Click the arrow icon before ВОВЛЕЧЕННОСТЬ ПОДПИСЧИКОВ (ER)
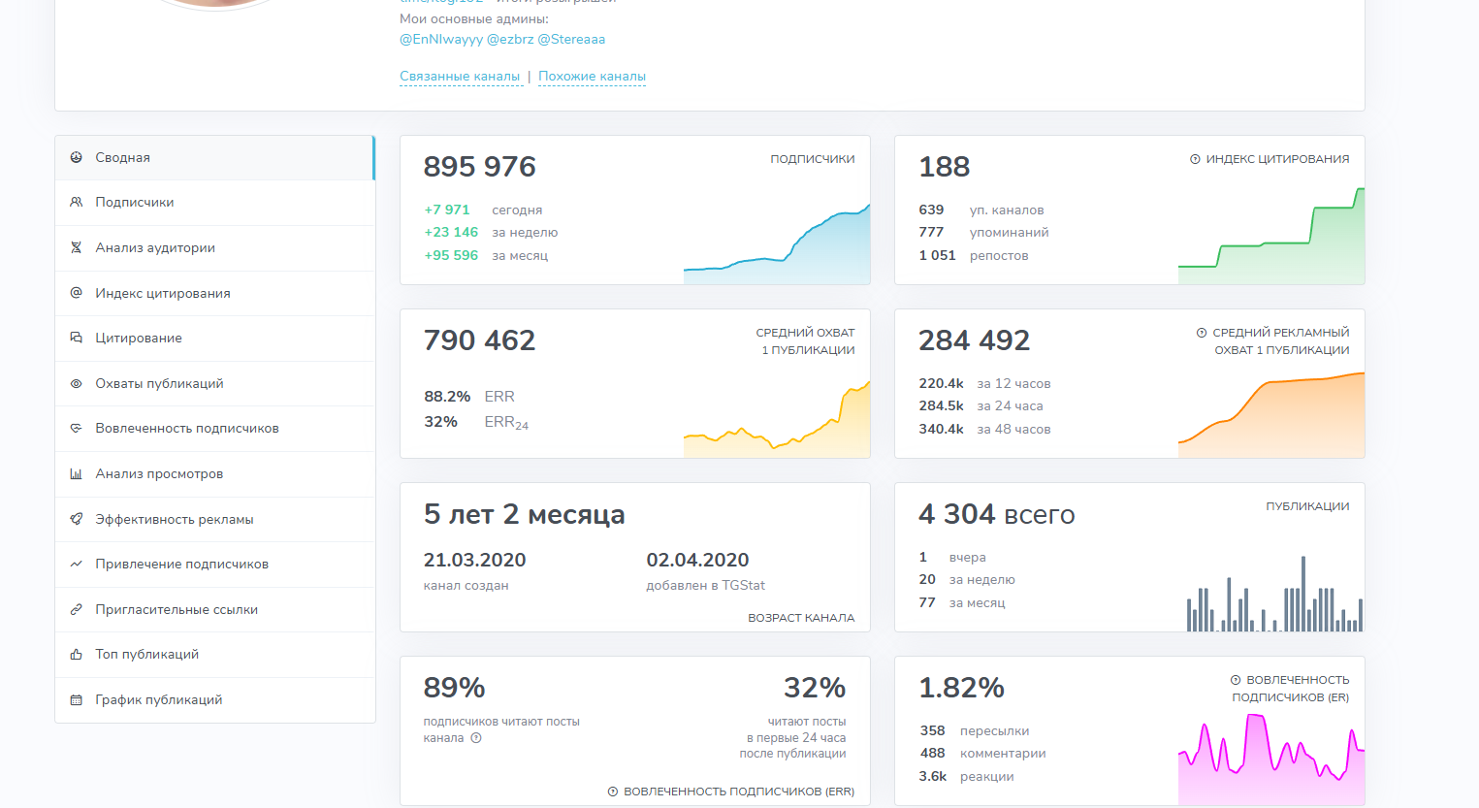The height and width of the screenshot is (808, 1479). 1236,680
